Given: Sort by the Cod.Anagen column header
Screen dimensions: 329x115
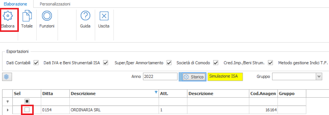Looking at the screenshot, I should (x=263, y=94).
